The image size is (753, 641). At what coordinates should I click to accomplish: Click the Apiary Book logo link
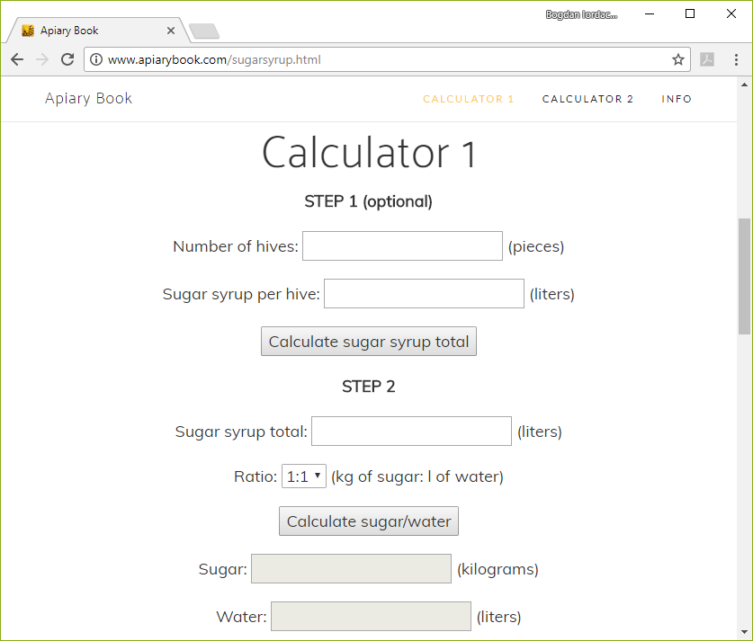[87, 99]
